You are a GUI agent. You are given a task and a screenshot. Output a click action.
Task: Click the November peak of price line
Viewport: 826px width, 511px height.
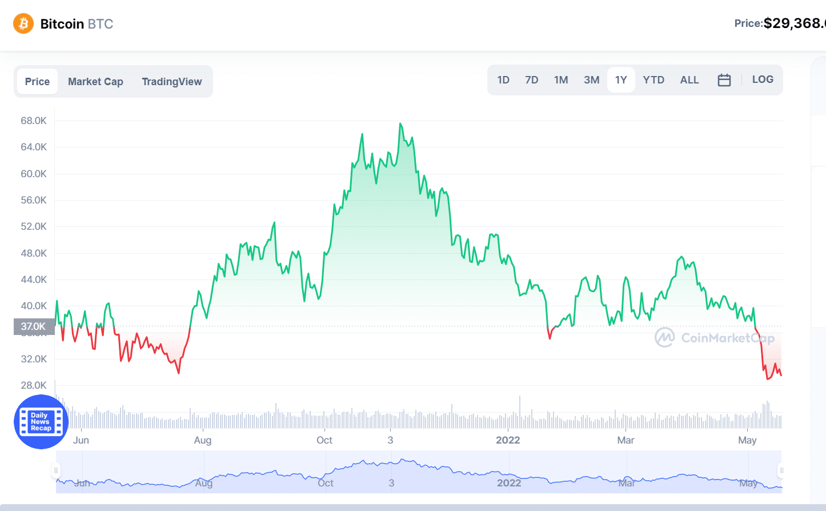[400, 124]
